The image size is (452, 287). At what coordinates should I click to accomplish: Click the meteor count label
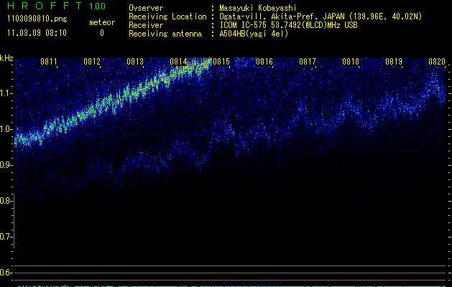coord(102,22)
